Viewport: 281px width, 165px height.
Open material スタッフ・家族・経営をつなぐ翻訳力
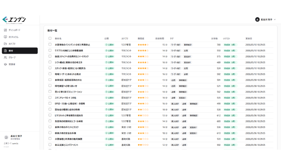click(x=70, y=68)
